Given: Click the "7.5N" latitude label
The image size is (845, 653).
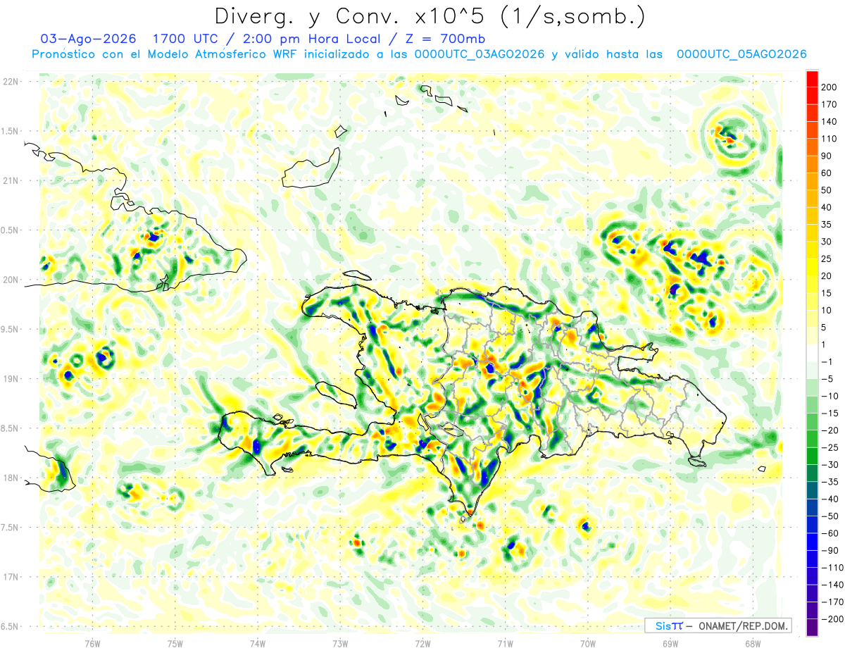Looking at the screenshot, I should coord(10,528).
